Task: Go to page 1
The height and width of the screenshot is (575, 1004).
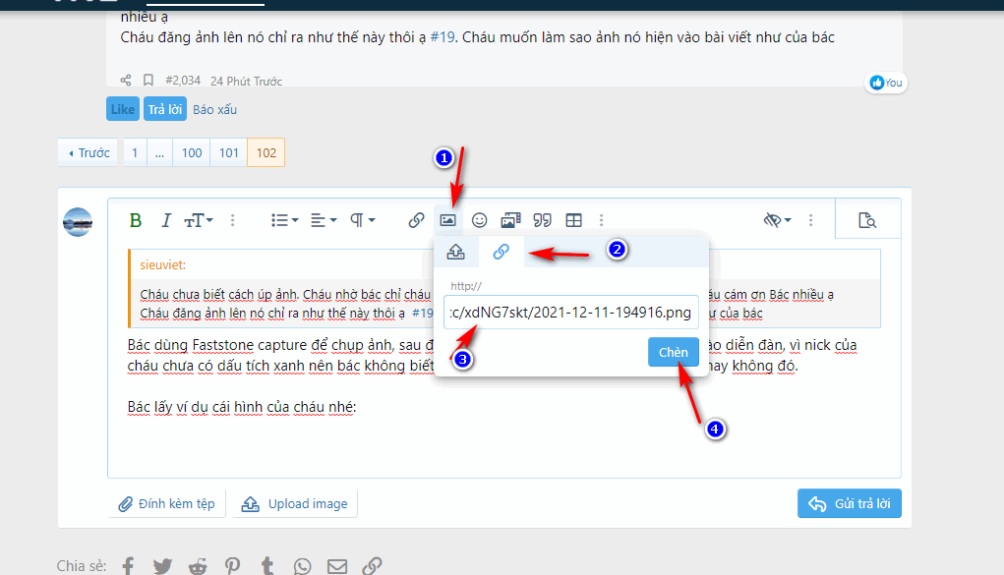Action: coord(135,153)
